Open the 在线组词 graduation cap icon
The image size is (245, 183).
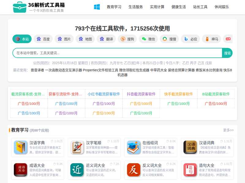(134, 147)
